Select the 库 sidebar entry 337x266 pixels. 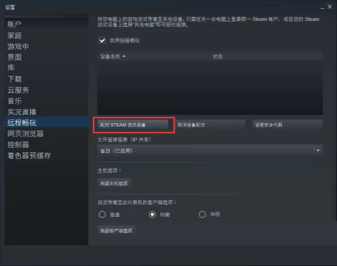tap(46, 68)
